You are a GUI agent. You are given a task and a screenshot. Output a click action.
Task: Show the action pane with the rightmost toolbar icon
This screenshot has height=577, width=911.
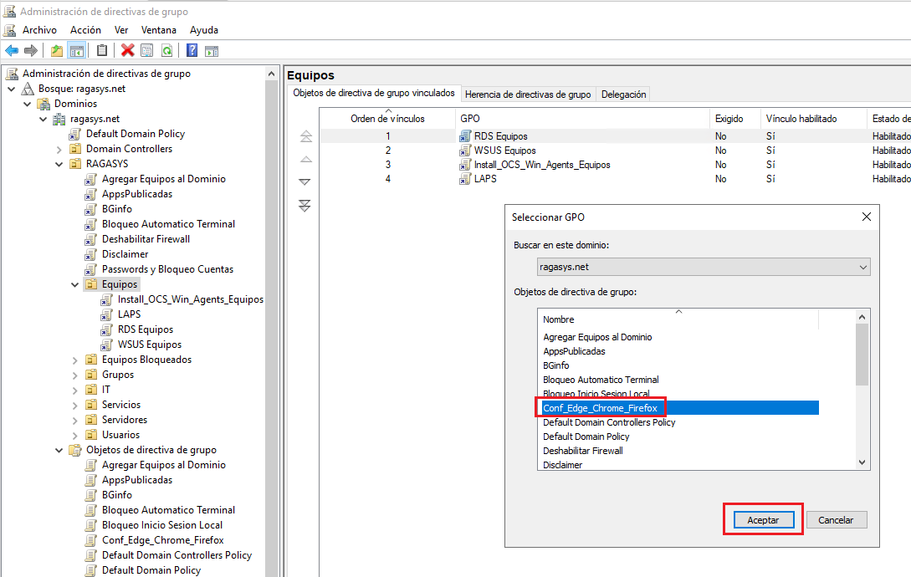212,50
